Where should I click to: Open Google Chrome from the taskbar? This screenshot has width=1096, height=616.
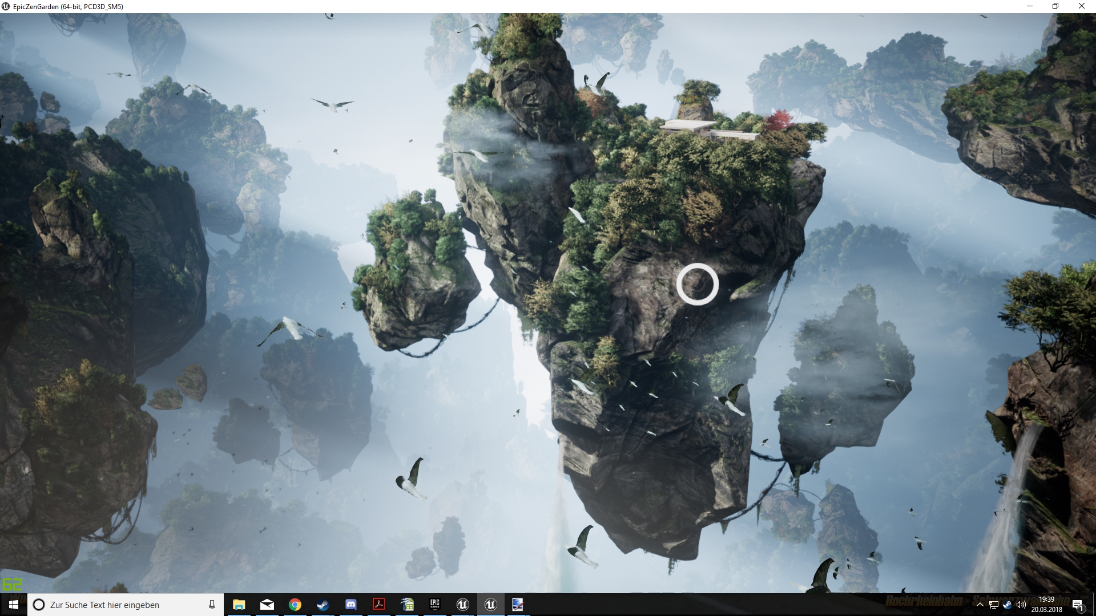point(295,605)
